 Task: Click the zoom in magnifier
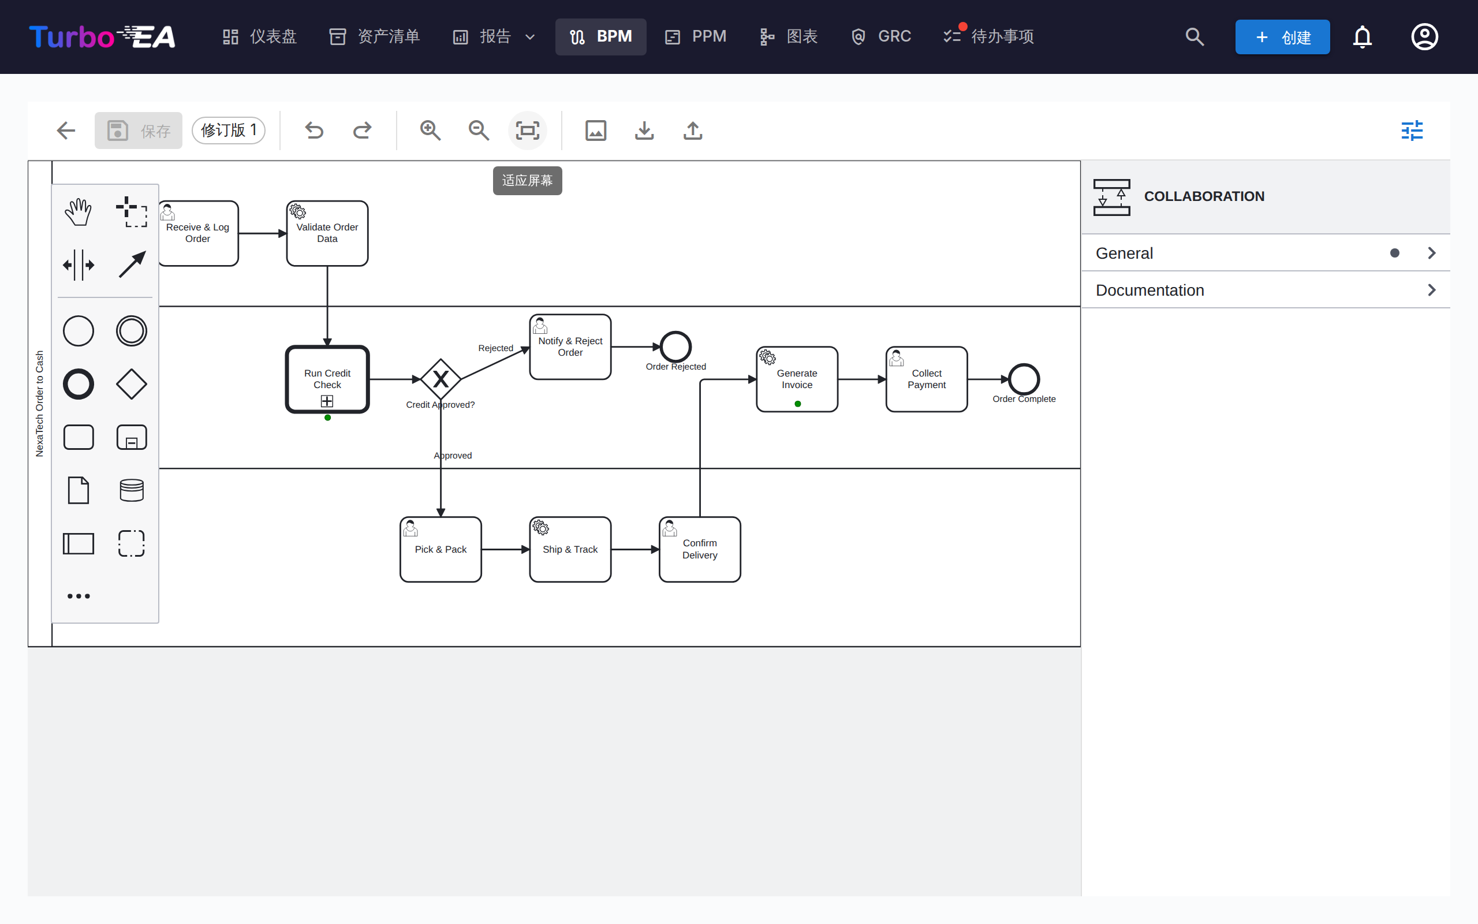pos(430,131)
